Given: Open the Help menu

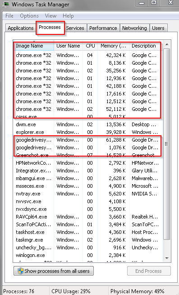Looking at the screenshot, I should click(x=68, y=16).
